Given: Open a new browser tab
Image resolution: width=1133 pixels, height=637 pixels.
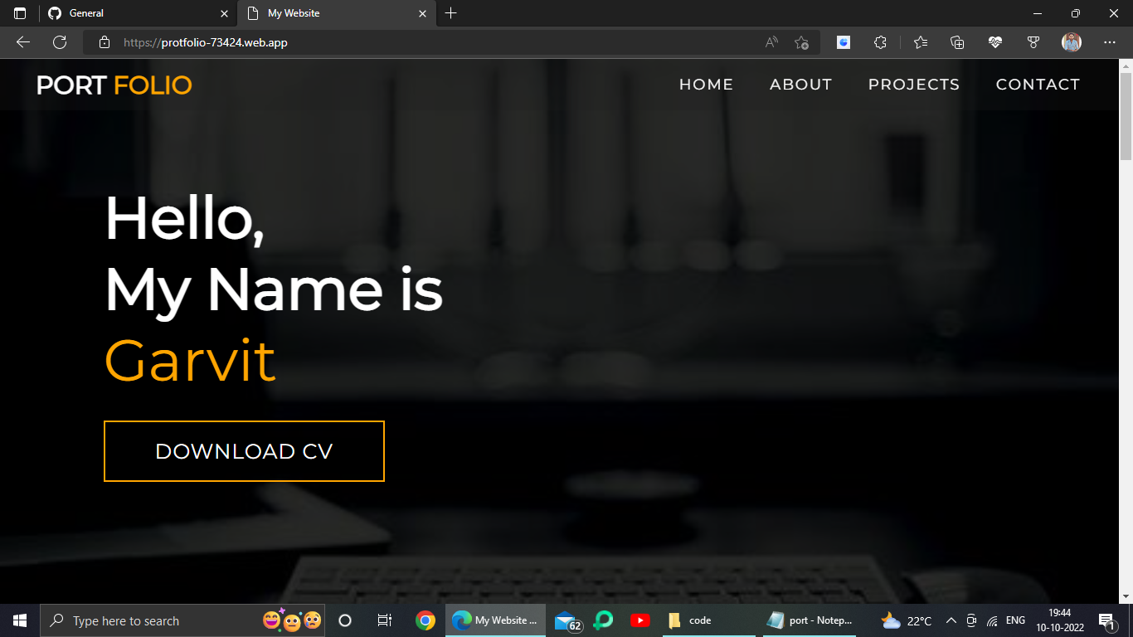Looking at the screenshot, I should pyautogui.click(x=450, y=13).
